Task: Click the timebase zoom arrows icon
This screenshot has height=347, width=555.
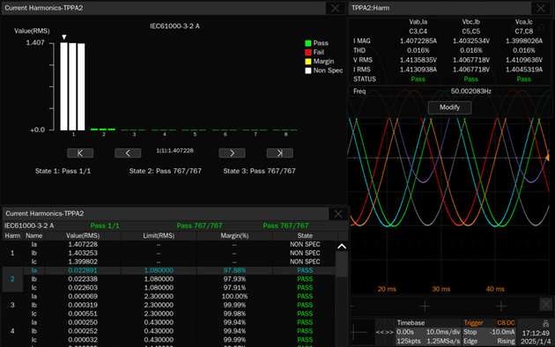Action: [x=384, y=332]
